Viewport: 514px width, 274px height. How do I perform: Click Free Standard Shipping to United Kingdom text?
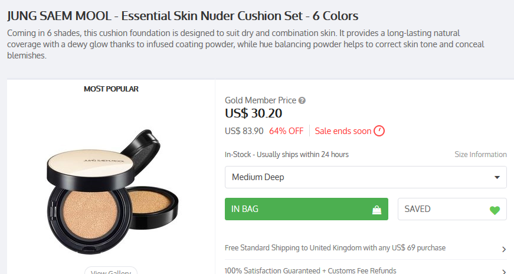click(335, 248)
